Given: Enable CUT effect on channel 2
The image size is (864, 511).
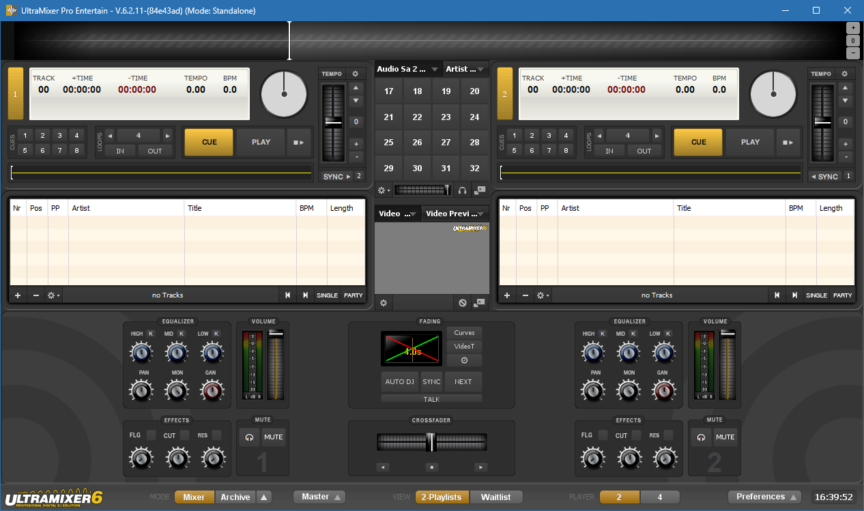Looking at the screenshot, I should click(x=637, y=435).
